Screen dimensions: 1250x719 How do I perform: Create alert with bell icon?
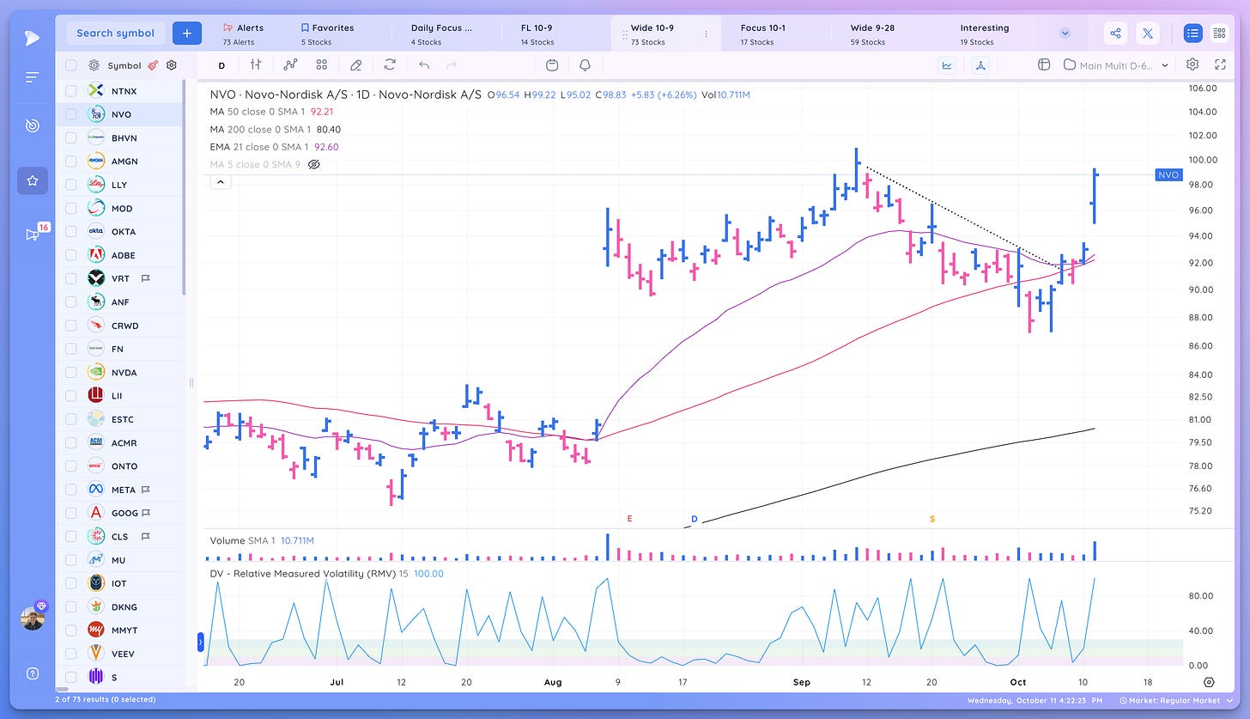click(x=586, y=64)
